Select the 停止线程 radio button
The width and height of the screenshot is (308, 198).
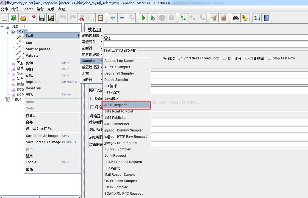(x=224, y=58)
